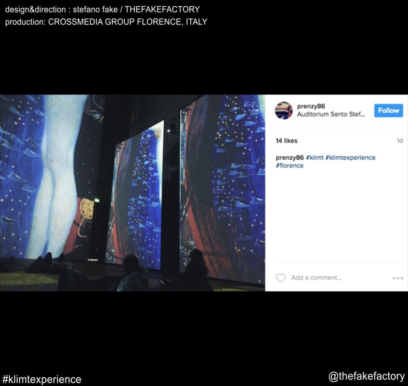Click the #klimt hashtag
The height and width of the screenshot is (386, 408).
[x=315, y=157]
